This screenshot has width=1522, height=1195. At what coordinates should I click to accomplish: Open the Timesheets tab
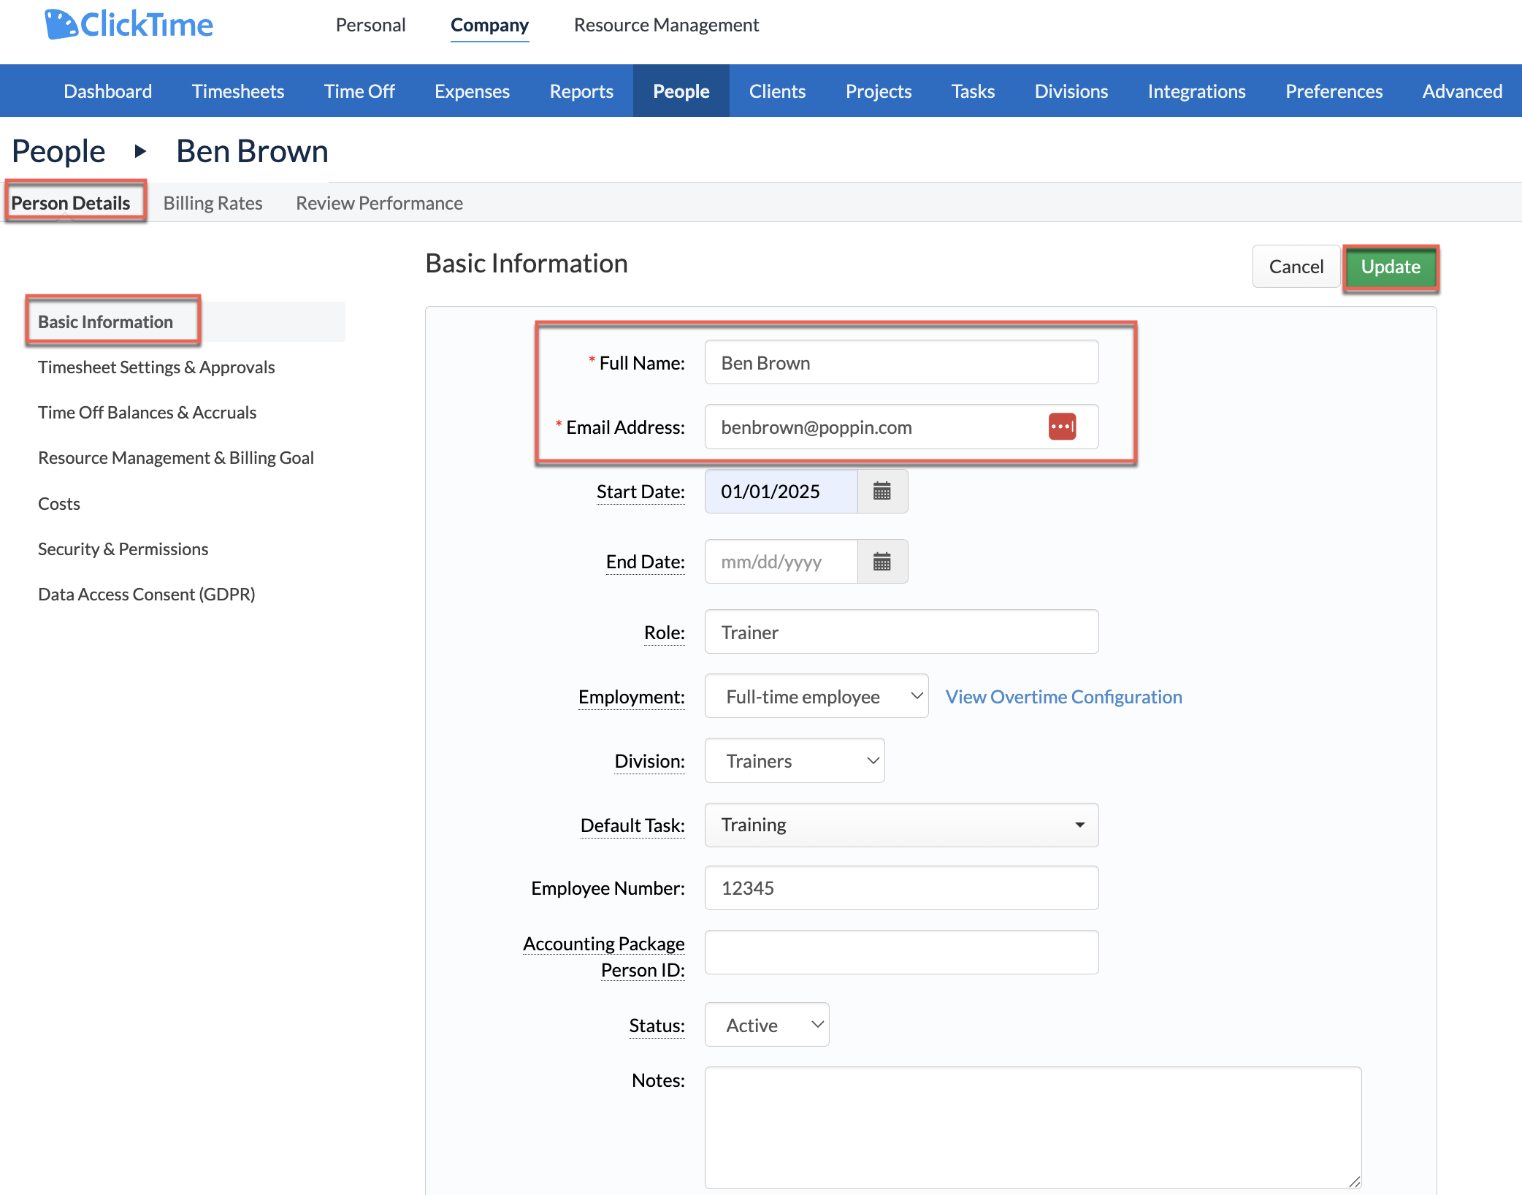pyautogui.click(x=238, y=91)
